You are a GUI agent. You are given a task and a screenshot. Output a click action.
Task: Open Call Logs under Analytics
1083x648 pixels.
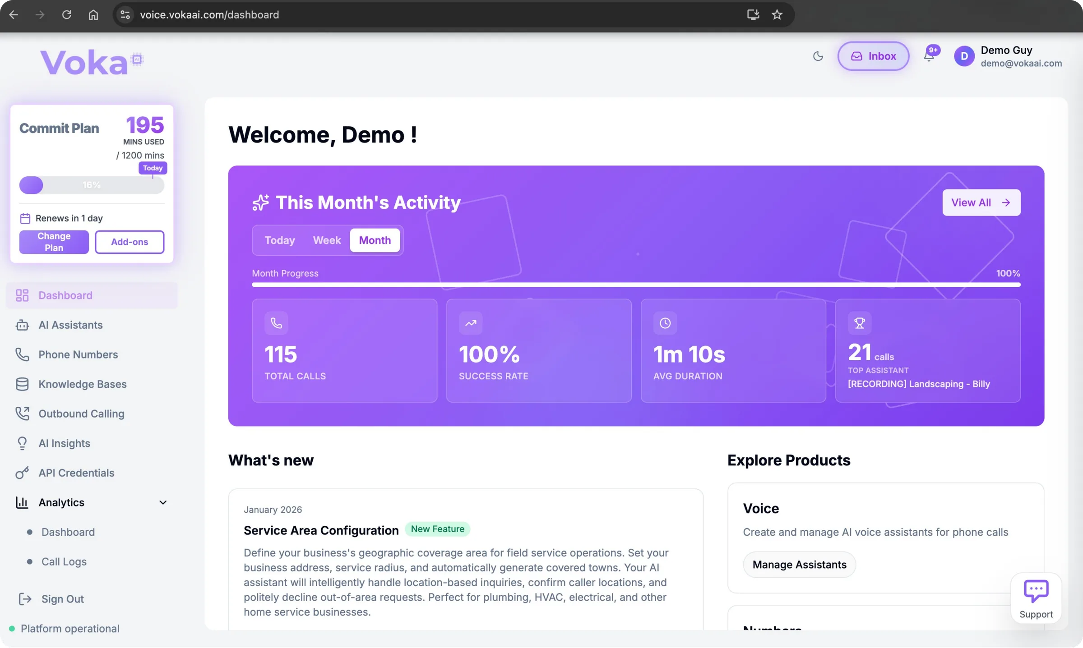point(64,561)
